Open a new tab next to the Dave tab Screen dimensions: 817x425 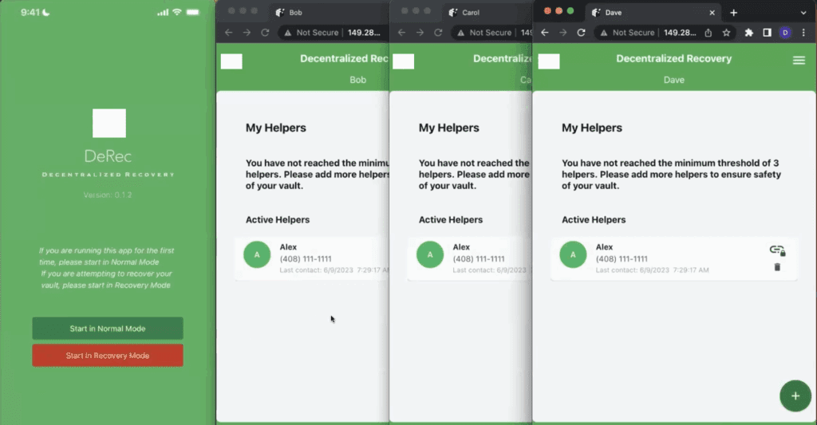click(x=733, y=13)
